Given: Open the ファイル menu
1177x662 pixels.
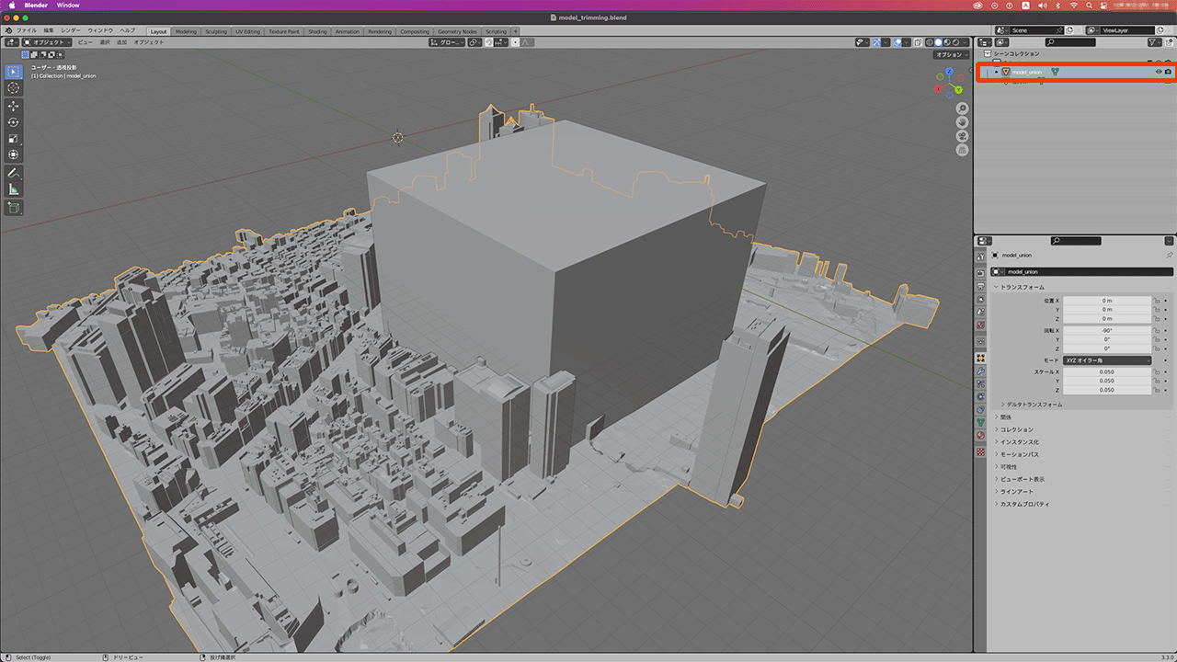Looking at the screenshot, I should (x=27, y=30).
